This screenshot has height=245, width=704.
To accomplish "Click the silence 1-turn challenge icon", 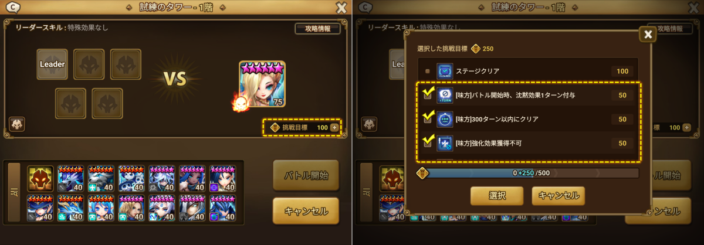I will 445,95.
